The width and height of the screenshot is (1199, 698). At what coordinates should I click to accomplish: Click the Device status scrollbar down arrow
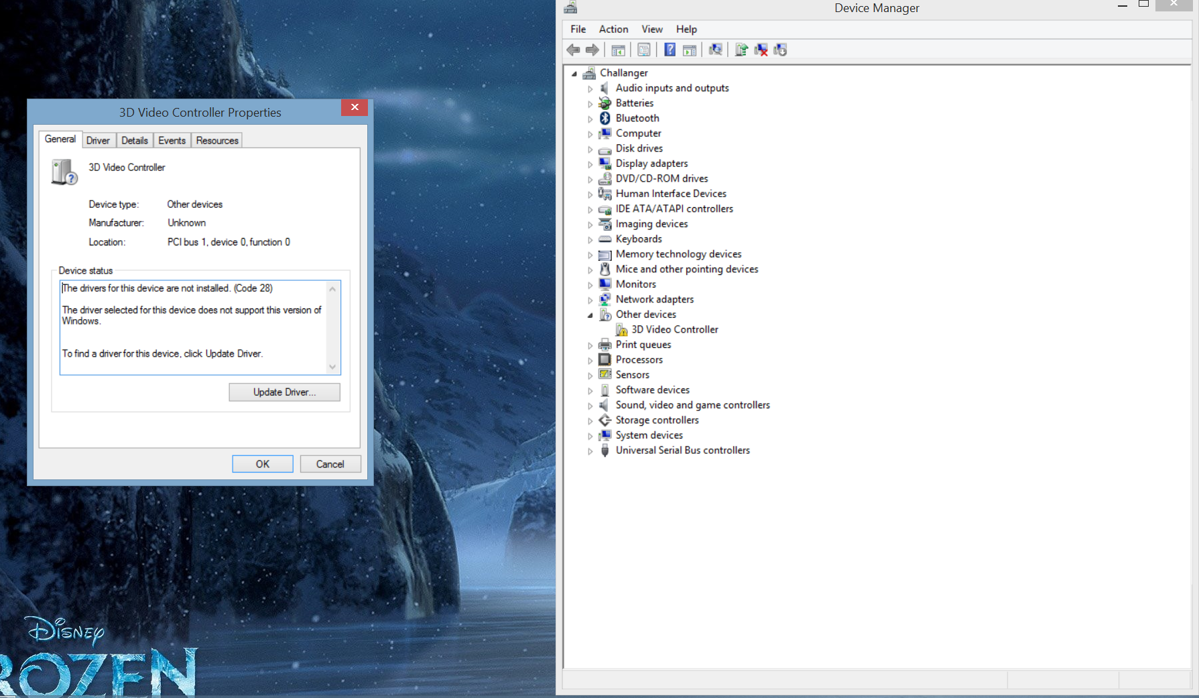click(x=332, y=367)
